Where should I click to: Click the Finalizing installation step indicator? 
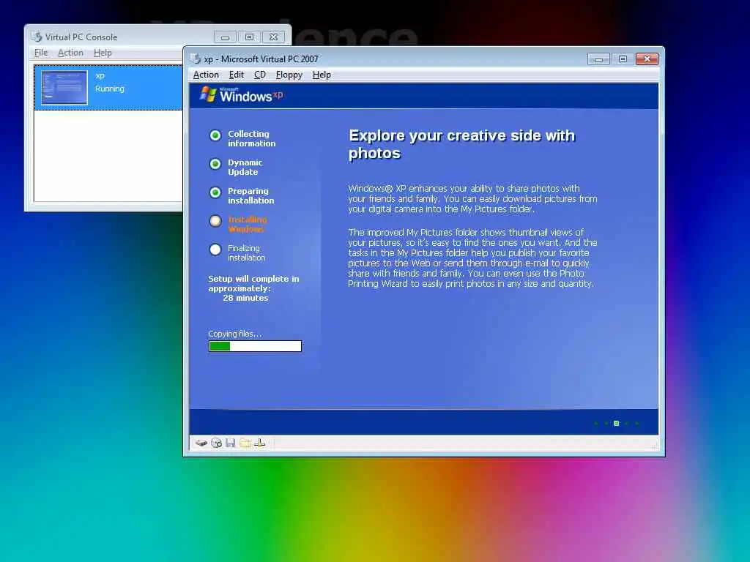click(x=215, y=250)
